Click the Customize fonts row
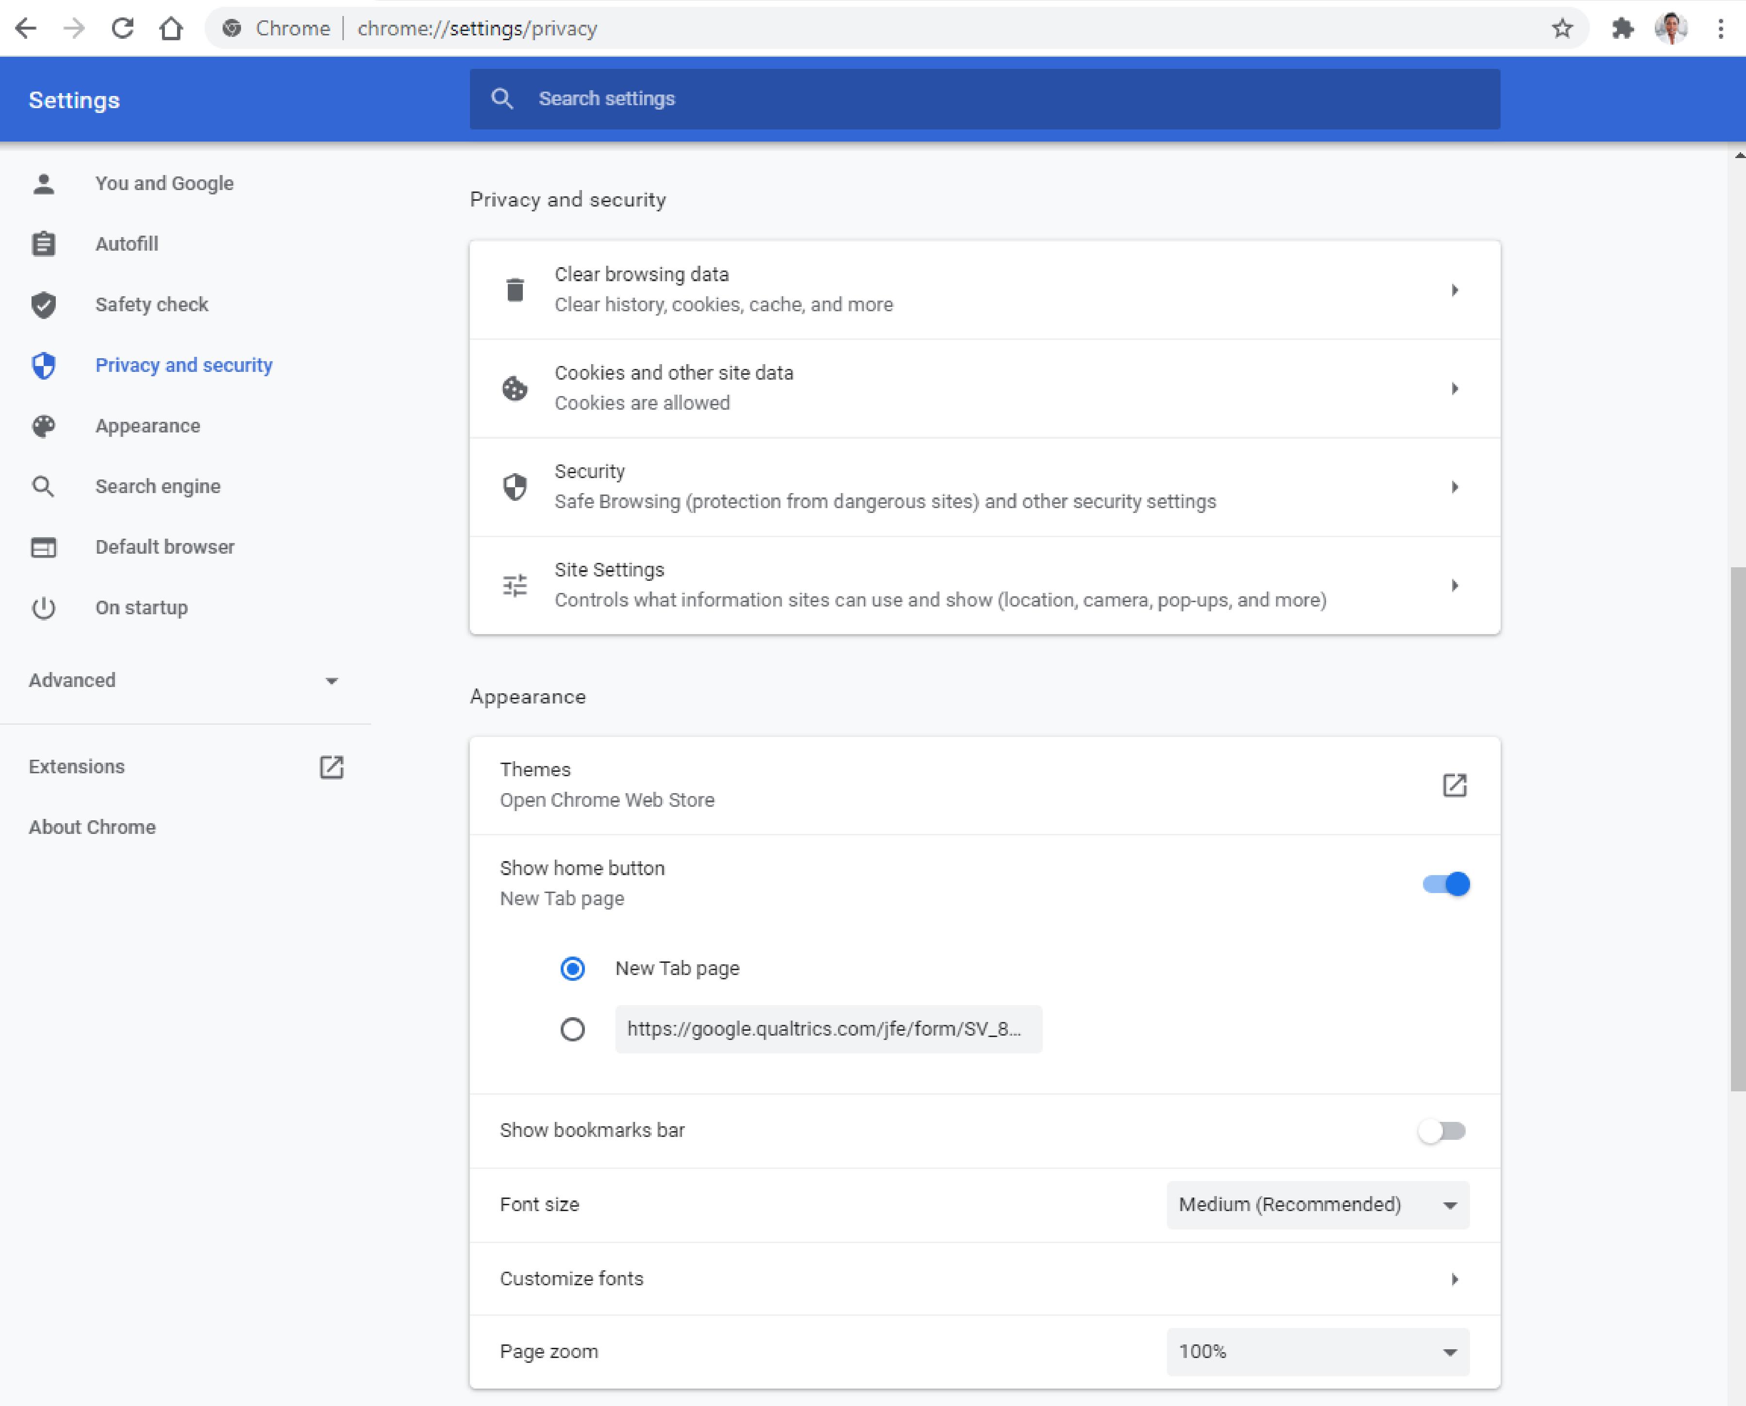This screenshot has height=1406, width=1746. 985,1279
